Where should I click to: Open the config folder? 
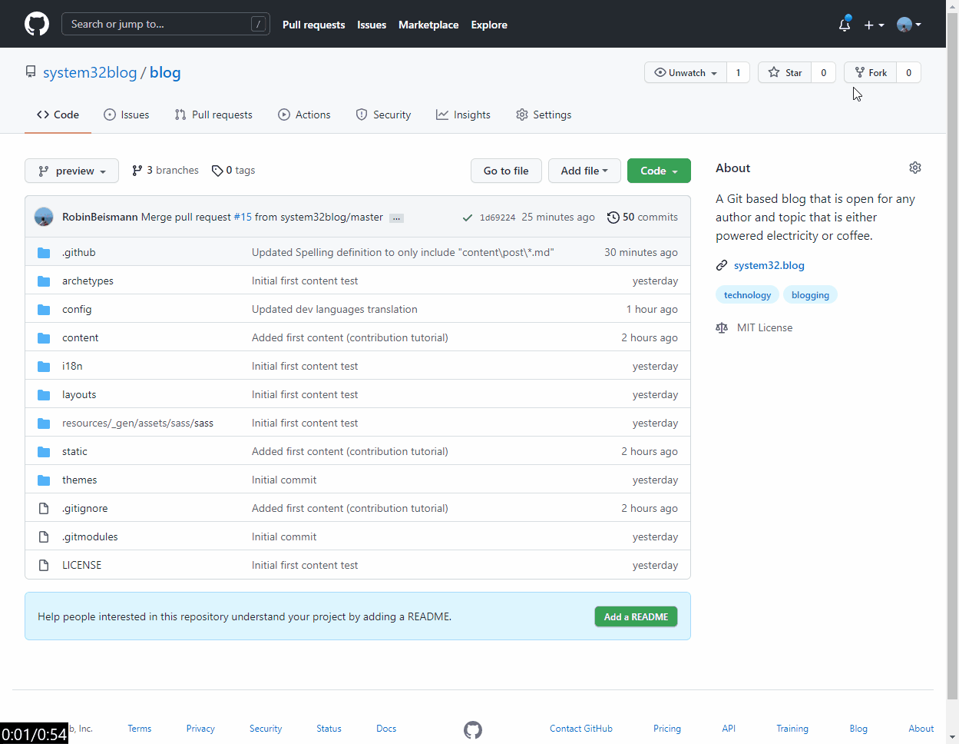point(77,309)
